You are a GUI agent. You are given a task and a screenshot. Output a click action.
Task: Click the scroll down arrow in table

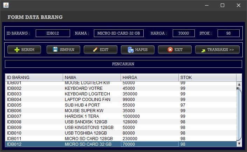(x=239, y=144)
